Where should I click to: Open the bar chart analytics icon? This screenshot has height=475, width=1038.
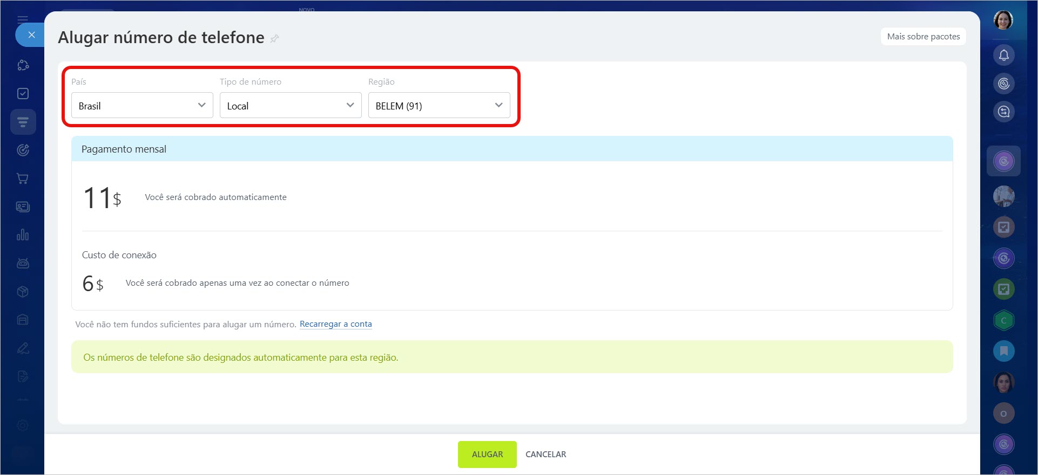23,235
